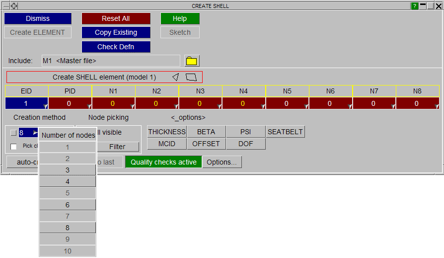444x258 pixels.
Task: Click the N1 column header
Action: coord(113,91)
